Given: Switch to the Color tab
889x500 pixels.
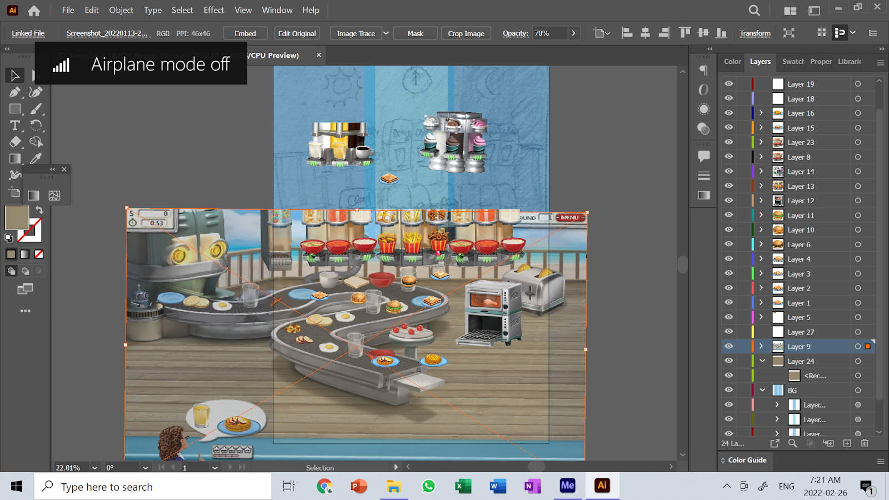Looking at the screenshot, I should [732, 62].
